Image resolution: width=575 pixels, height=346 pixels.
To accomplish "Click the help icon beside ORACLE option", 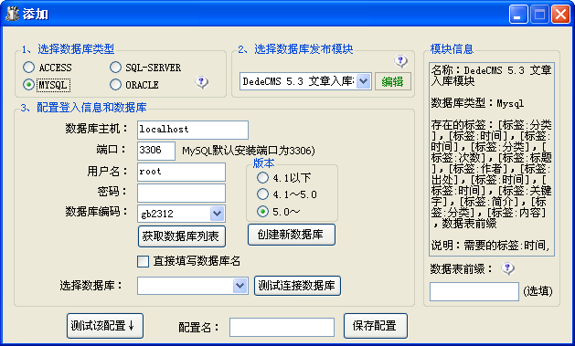I will [201, 82].
